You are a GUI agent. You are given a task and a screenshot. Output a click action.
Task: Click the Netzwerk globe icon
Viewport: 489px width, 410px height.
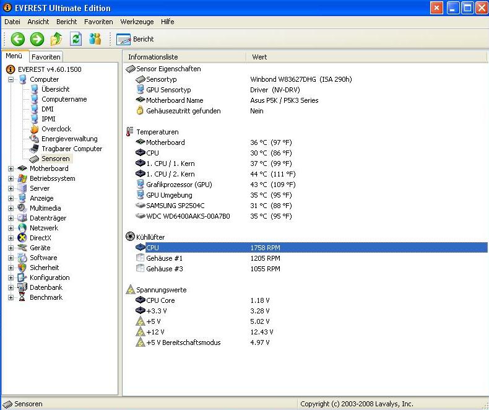[22, 228]
